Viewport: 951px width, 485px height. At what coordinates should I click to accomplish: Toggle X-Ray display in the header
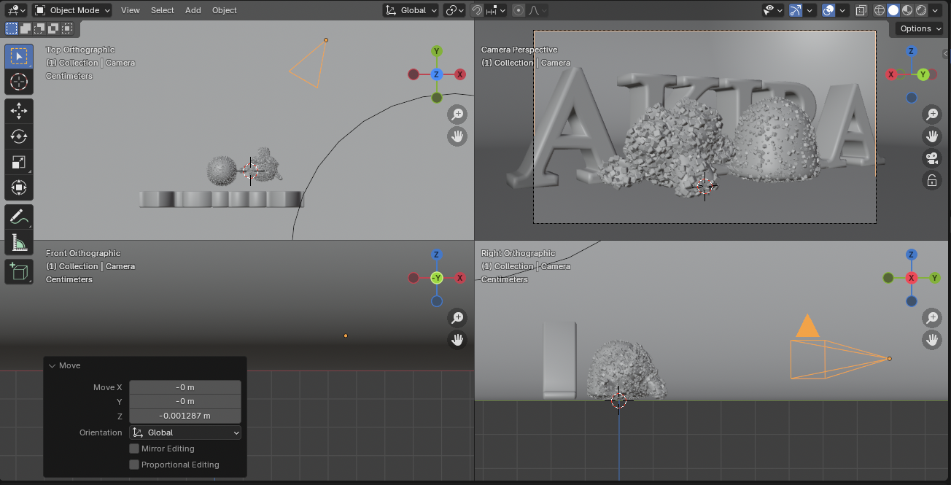861,10
